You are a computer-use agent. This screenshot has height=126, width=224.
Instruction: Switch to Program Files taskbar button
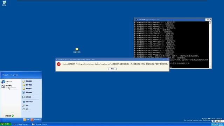(x=40, y=124)
